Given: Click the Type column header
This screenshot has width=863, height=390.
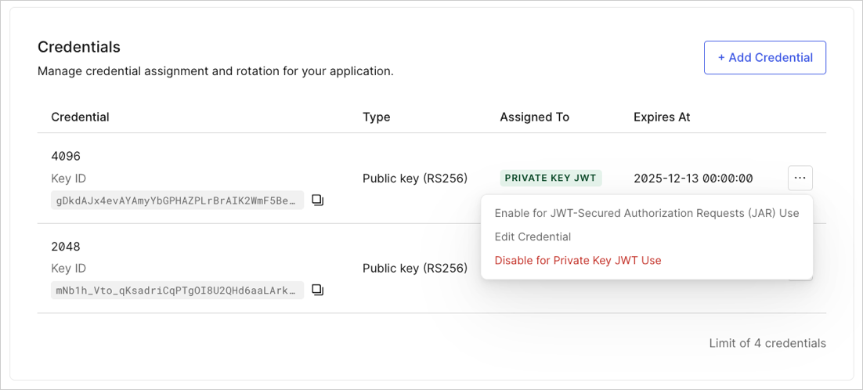Looking at the screenshot, I should pyautogui.click(x=377, y=117).
